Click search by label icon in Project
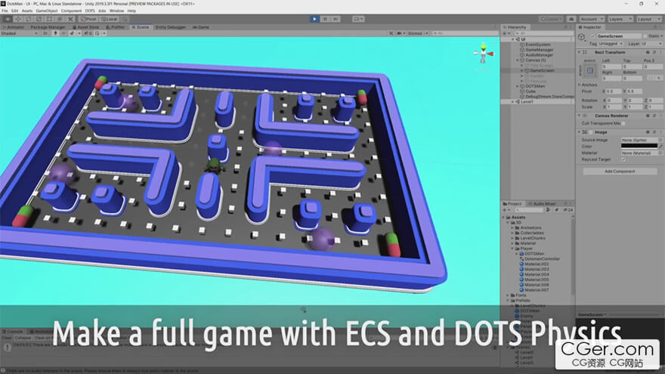 coord(556,210)
